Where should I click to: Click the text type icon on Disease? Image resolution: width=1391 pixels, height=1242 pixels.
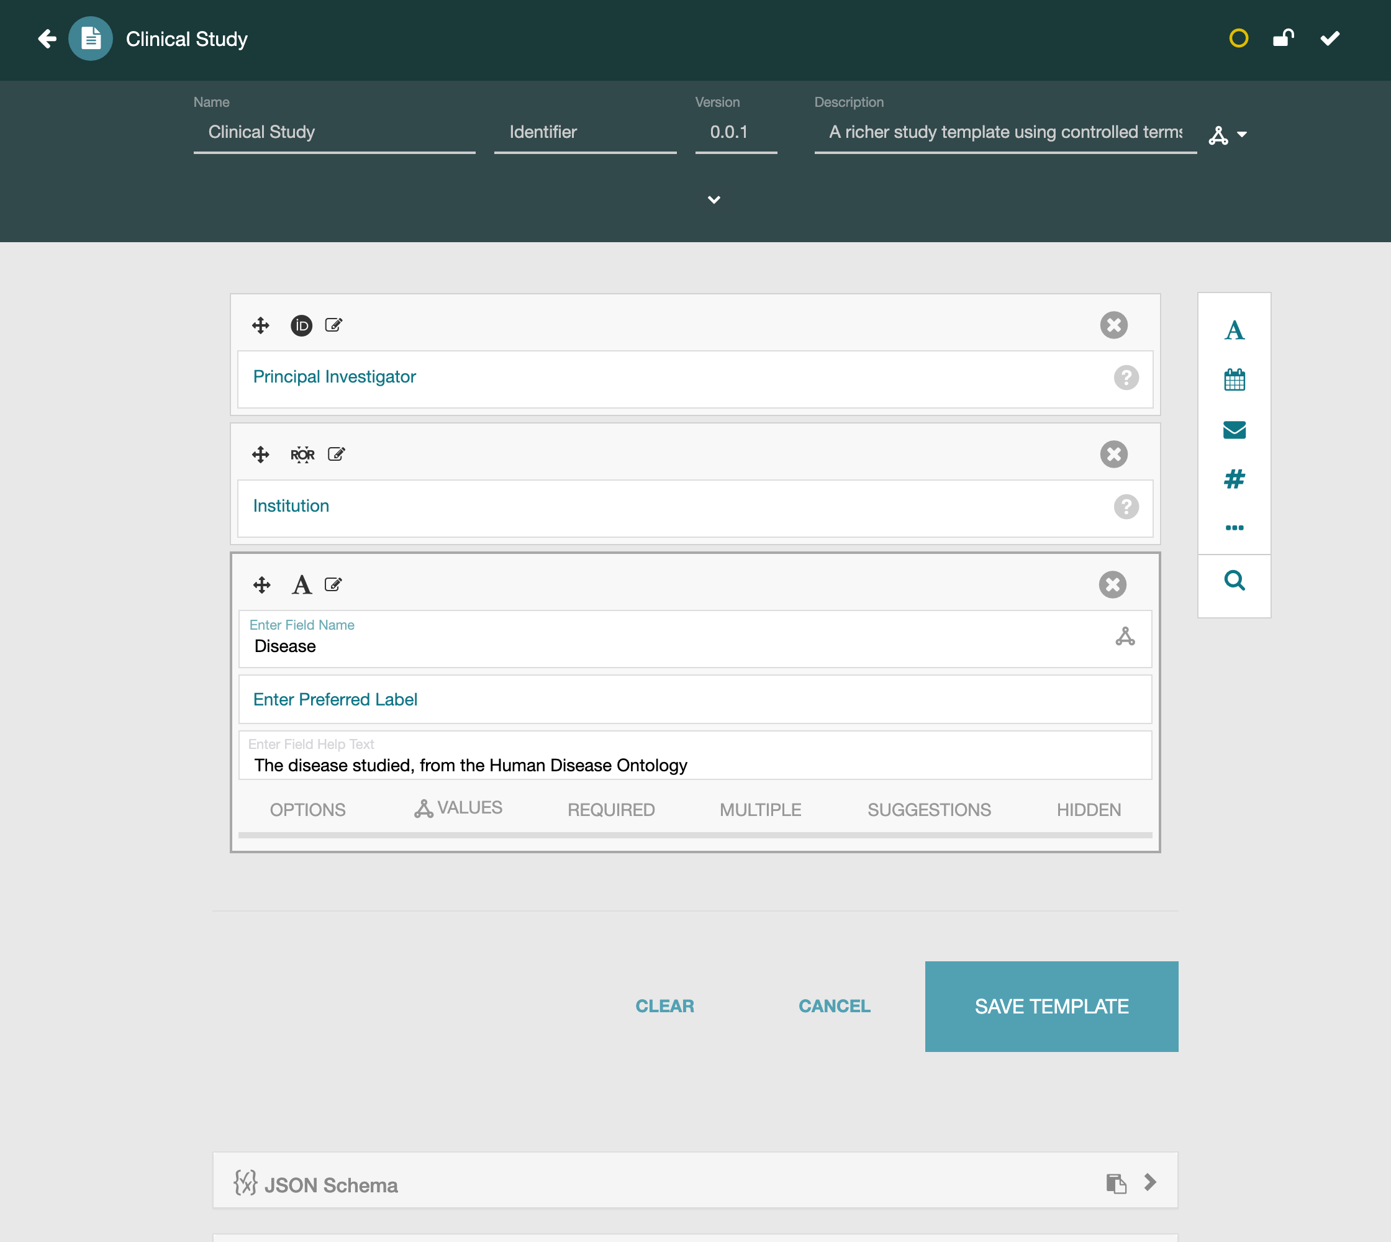pyautogui.click(x=302, y=585)
